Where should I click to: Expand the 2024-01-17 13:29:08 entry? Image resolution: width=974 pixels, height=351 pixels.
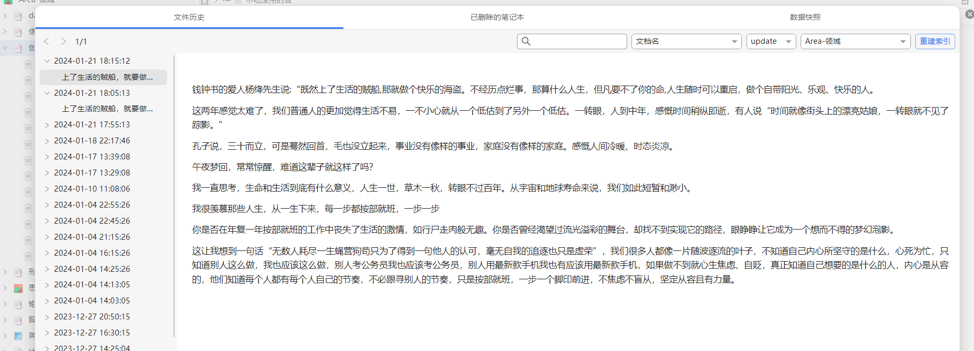pos(47,173)
